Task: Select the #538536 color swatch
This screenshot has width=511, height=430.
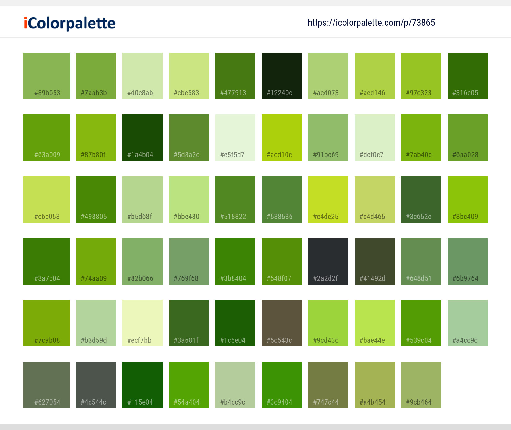Action: click(x=282, y=200)
